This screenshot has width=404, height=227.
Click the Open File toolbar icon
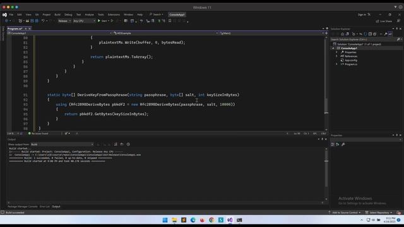coord(27,21)
